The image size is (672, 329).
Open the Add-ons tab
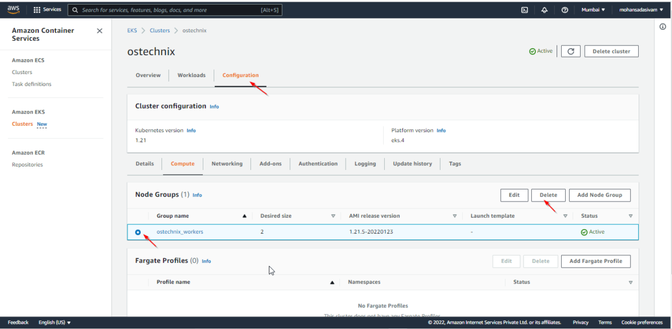[271, 164]
